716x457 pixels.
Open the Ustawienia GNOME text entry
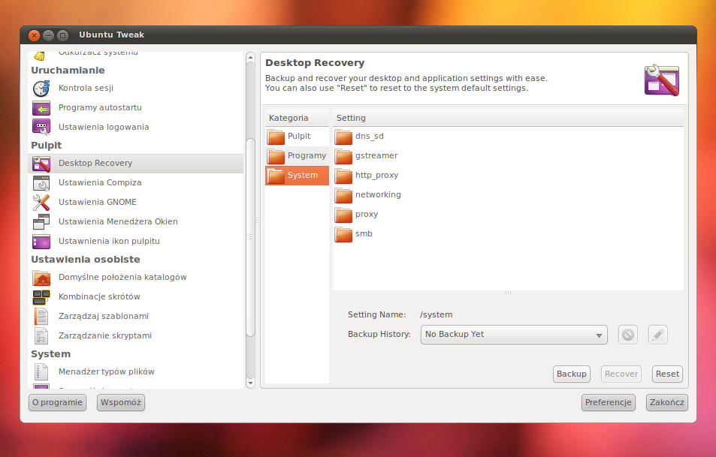[97, 202]
